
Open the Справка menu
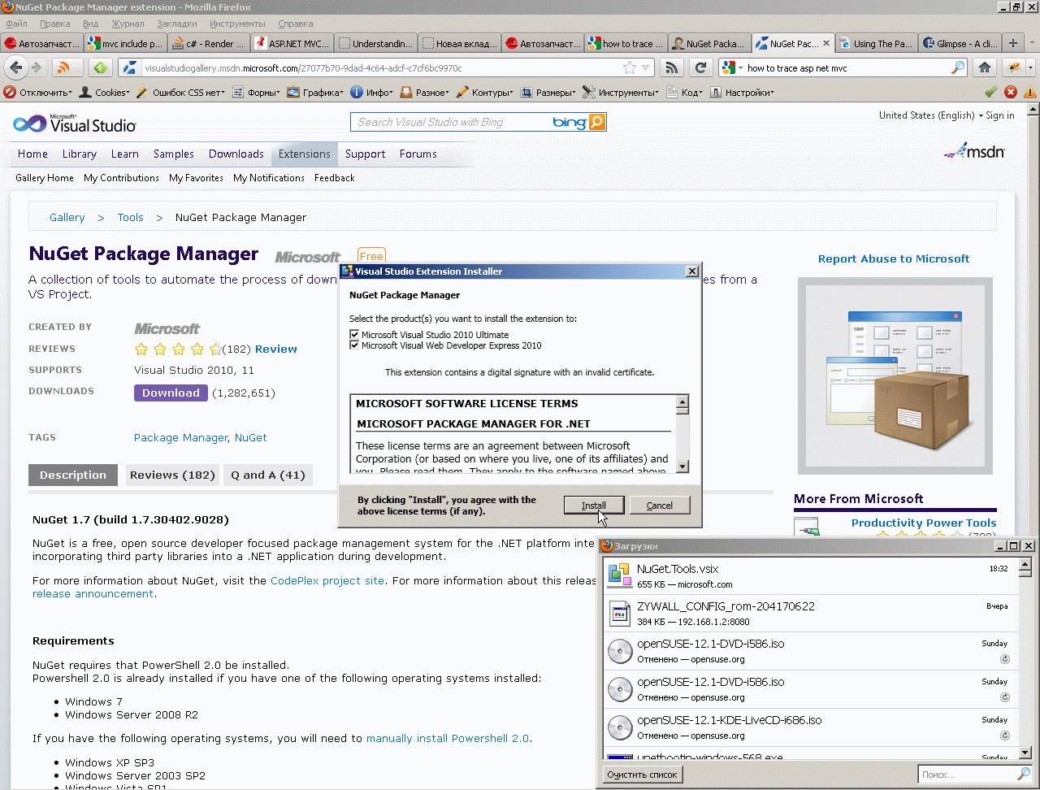point(295,24)
